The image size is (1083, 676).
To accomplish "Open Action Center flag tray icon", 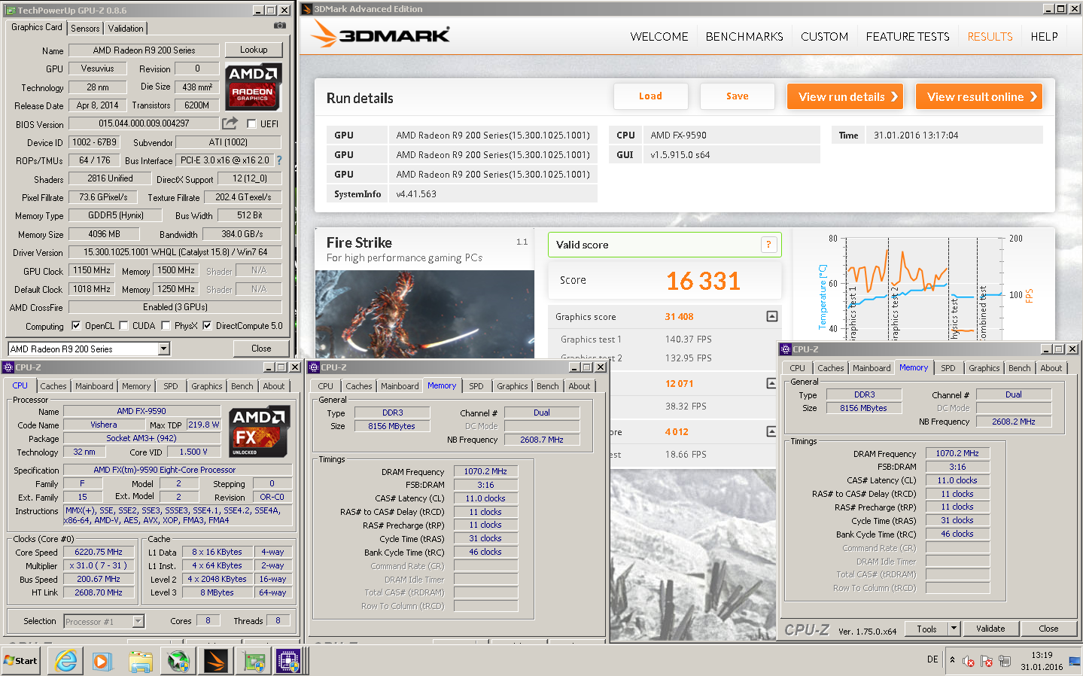I will (987, 662).
